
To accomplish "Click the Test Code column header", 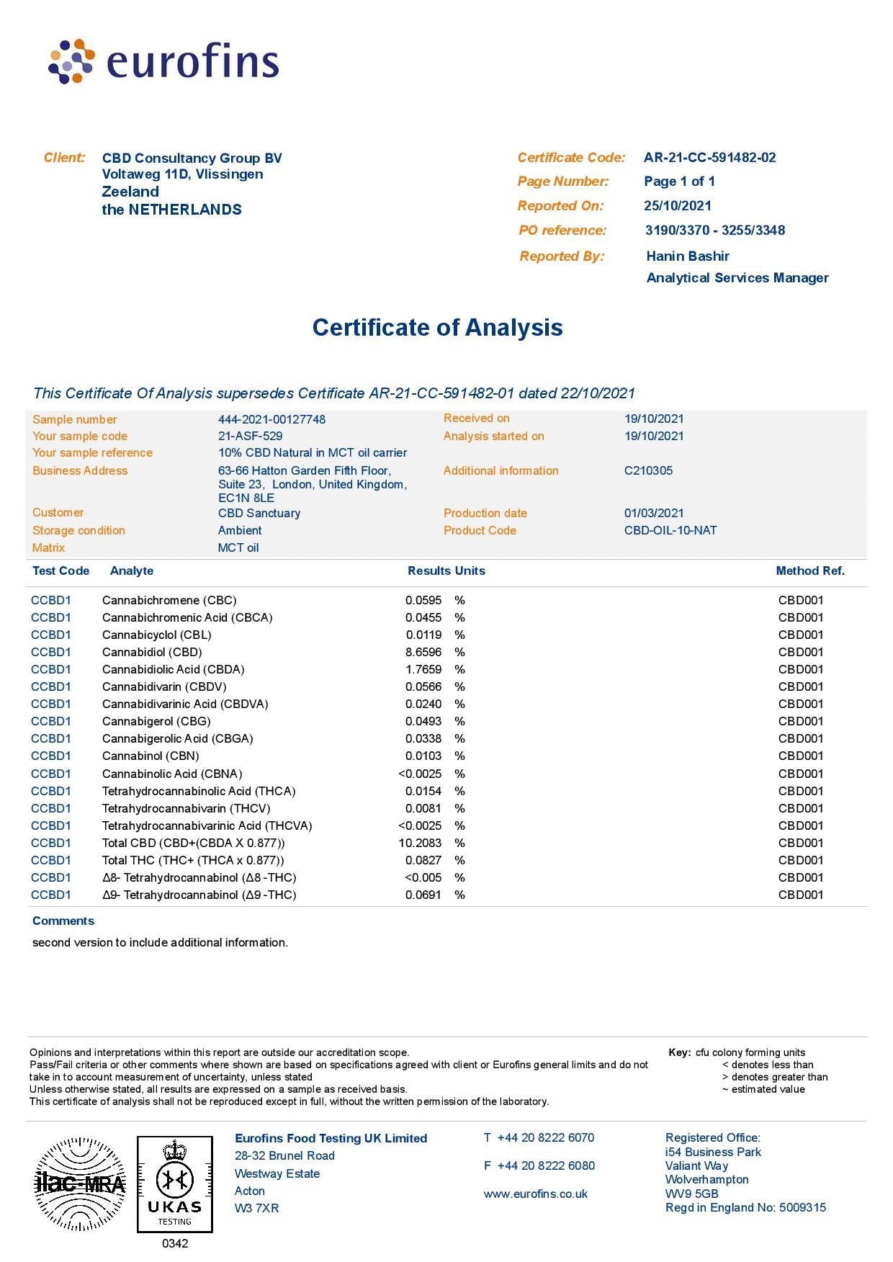I will point(60,570).
